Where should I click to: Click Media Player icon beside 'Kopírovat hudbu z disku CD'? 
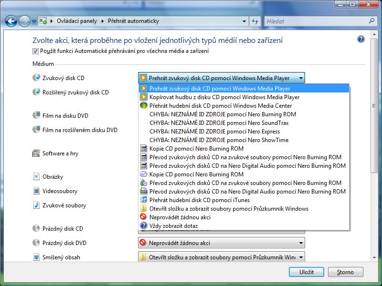(x=144, y=97)
